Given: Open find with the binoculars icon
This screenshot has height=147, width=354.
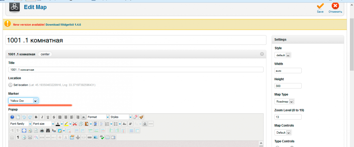Looking at the screenshot, I should [x=48, y=130].
